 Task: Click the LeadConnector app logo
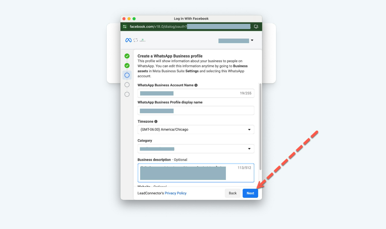click(142, 40)
